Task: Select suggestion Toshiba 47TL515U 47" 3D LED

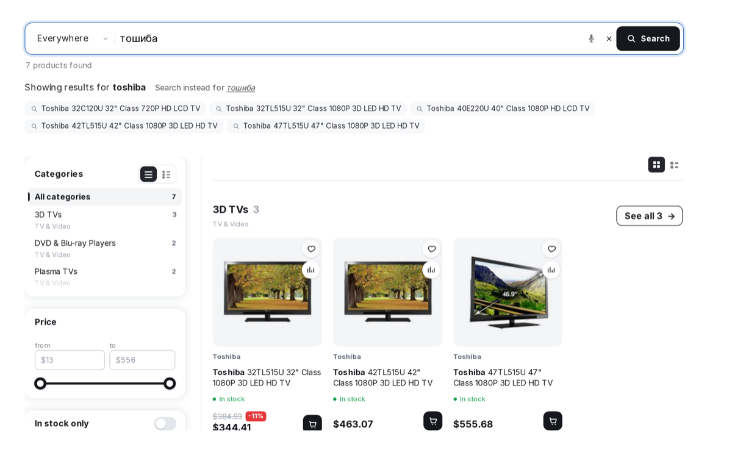Action: (326, 126)
